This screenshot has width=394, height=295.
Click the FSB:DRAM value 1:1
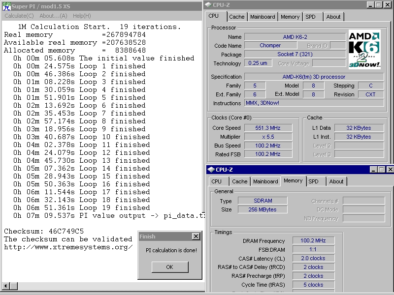(x=313, y=249)
